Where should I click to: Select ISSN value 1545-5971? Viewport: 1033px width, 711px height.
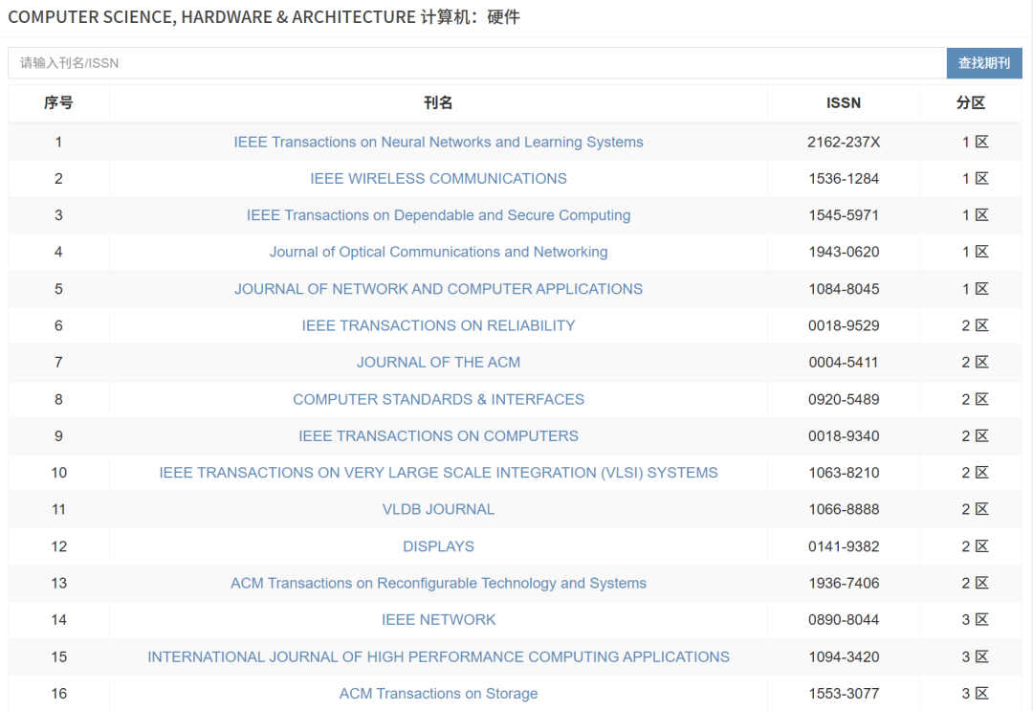click(x=844, y=214)
